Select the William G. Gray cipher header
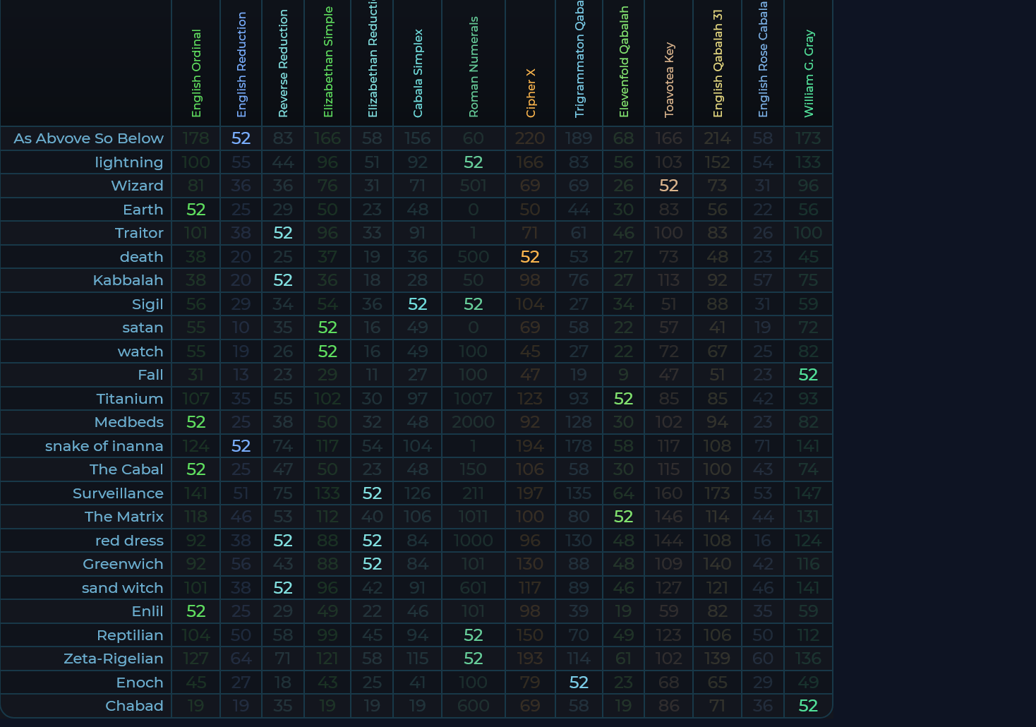This screenshot has width=1036, height=727. point(809,73)
